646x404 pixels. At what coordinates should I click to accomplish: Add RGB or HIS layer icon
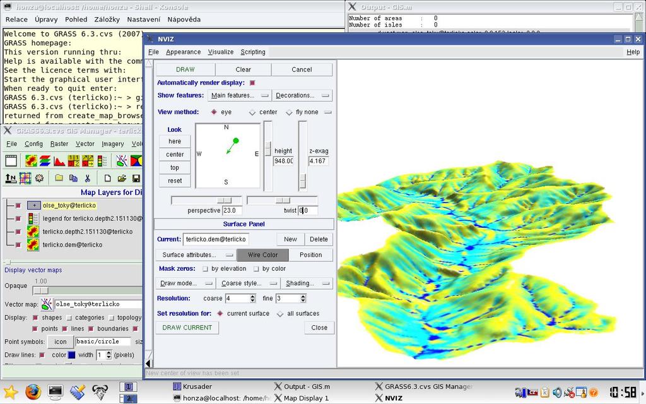coord(45,160)
